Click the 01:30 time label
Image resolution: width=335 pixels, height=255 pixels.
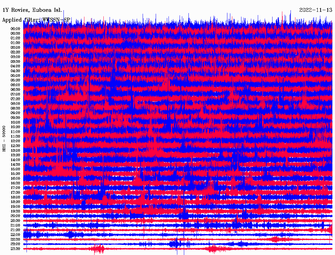click(15, 43)
